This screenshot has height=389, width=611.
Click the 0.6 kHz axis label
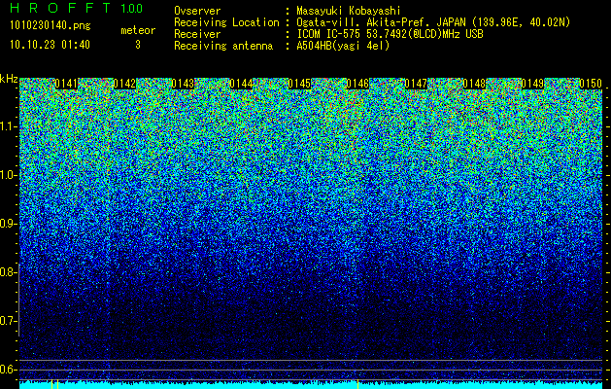[8, 370]
